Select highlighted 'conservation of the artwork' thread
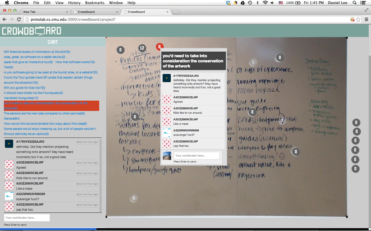The height and width of the screenshot is (231, 371). [52, 106]
